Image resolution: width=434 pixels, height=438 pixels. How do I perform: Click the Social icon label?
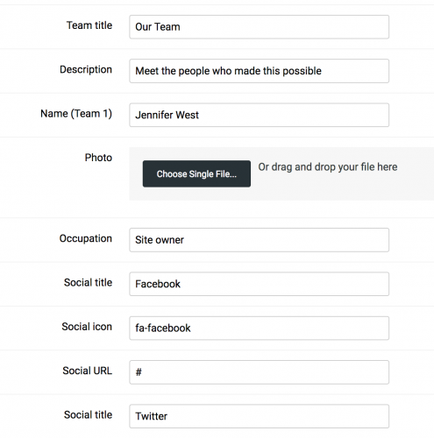pyautogui.click(x=87, y=327)
